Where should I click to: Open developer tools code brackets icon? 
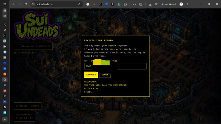click(135, 4)
